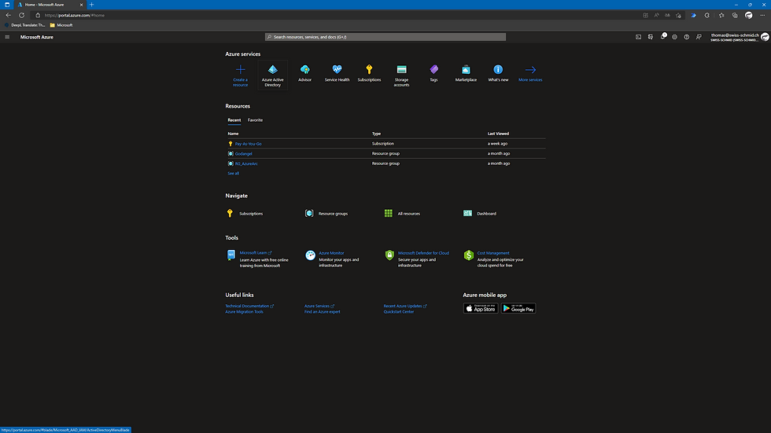Screen dimensions: 771x433
Task: Click See all resources link
Action: [x=233, y=174]
